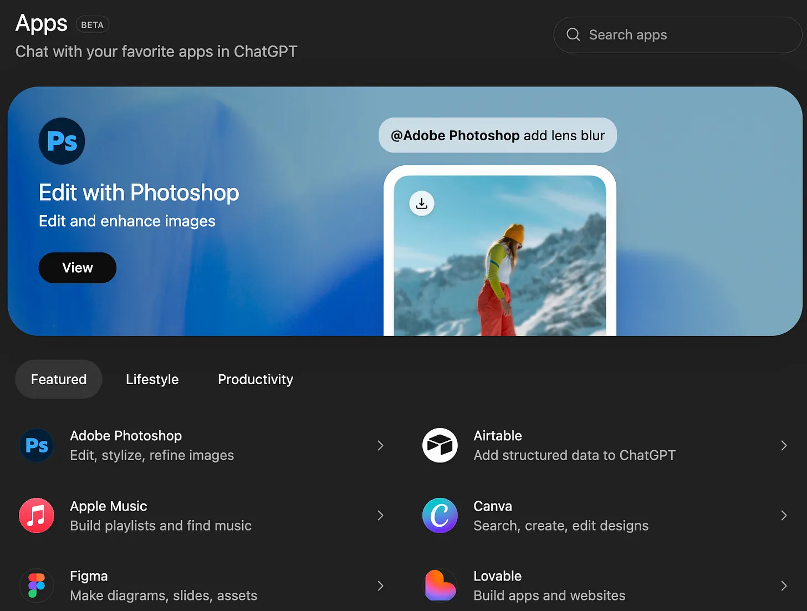Click into the Search apps field
The image size is (807, 611).
[x=687, y=35]
